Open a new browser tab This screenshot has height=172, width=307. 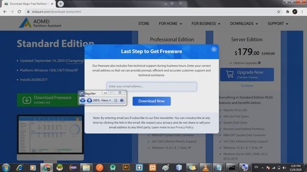[60, 4]
